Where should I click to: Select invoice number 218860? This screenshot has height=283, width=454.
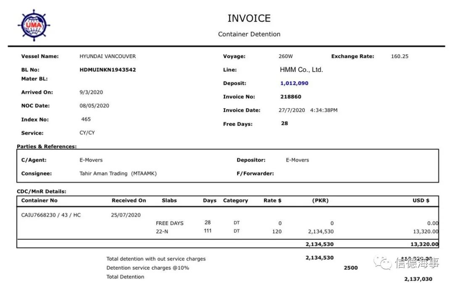pos(291,96)
